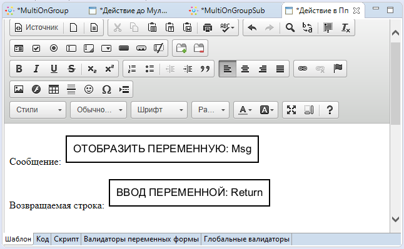Insert a hidden field icon

[x=159, y=48]
